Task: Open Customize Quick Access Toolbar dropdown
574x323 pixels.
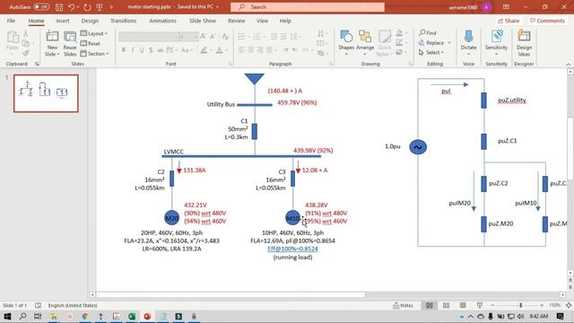Action: (x=111, y=7)
